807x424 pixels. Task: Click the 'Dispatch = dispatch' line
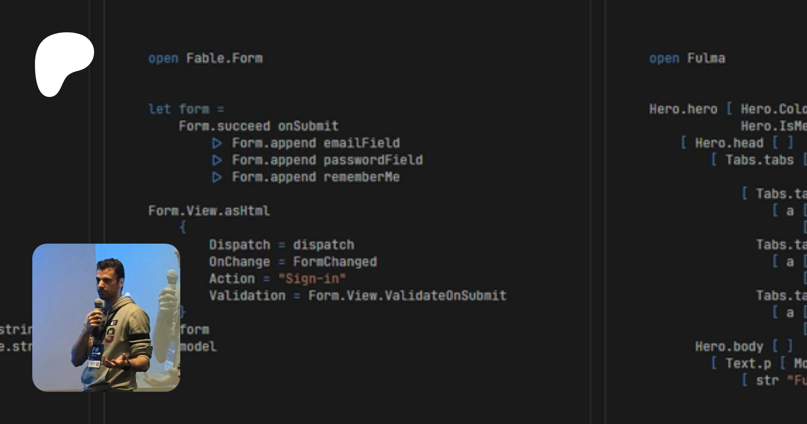[x=282, y=245]
